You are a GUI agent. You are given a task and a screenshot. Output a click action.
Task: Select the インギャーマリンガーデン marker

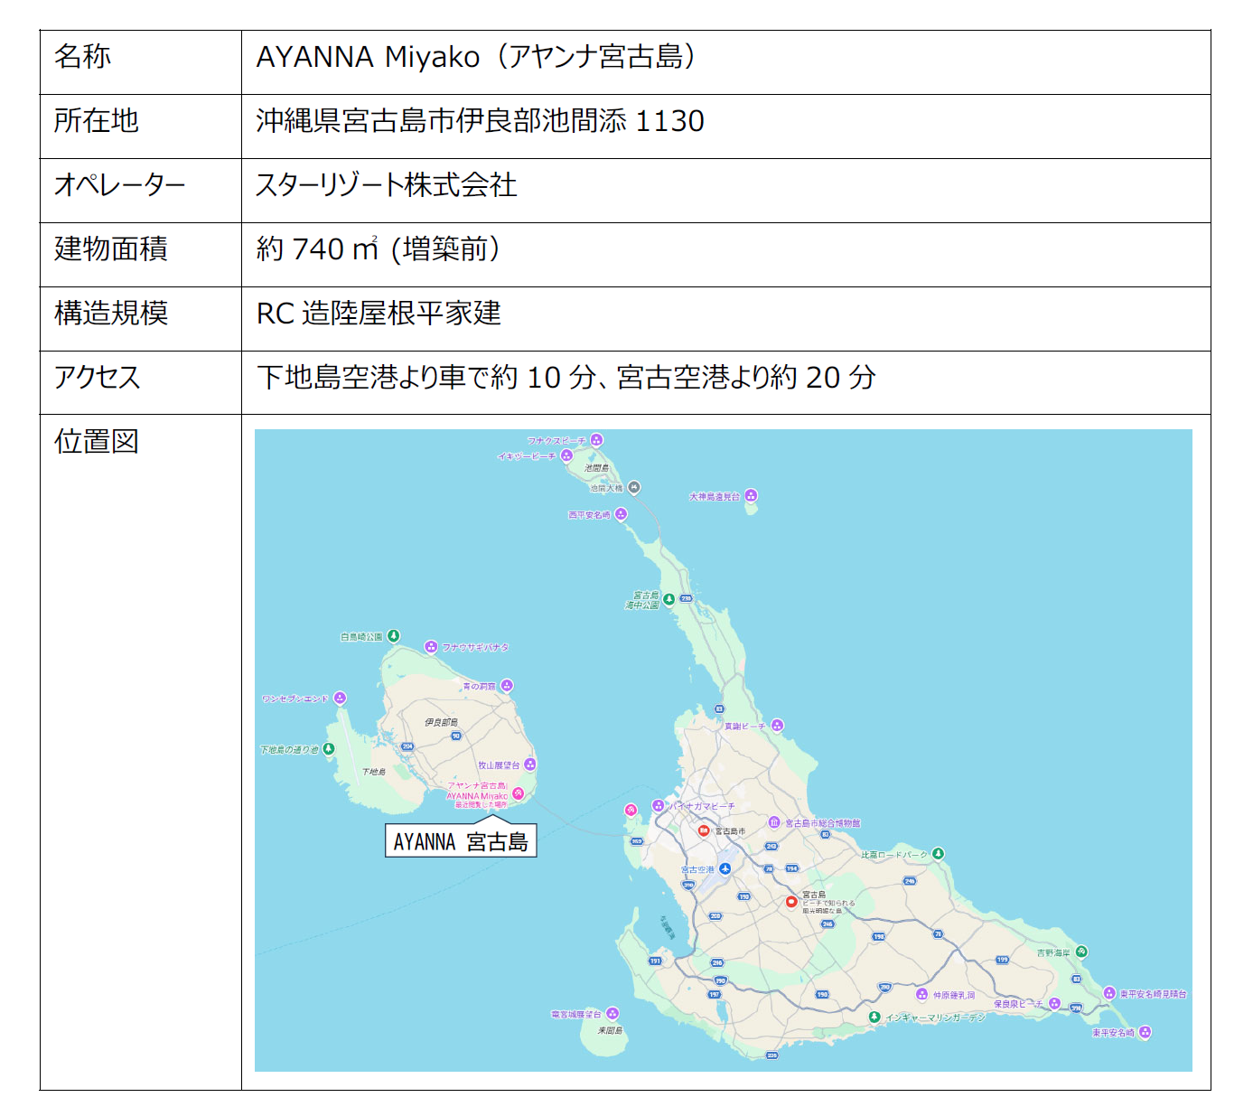[x=874, y=1018]
